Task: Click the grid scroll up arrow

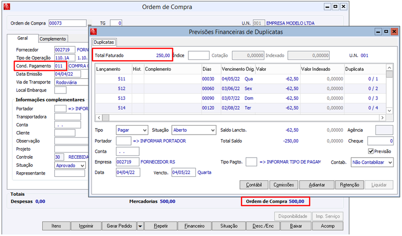Action: tap(389, 68)
